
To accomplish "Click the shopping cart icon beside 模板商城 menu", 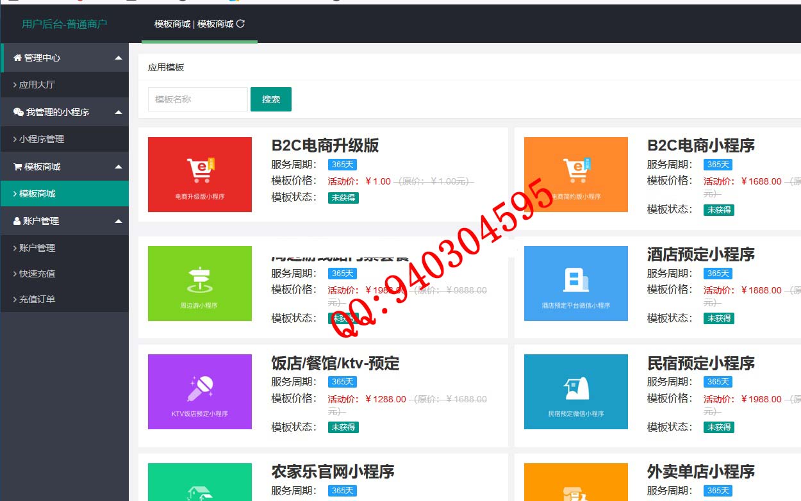I will coord(17,167).
